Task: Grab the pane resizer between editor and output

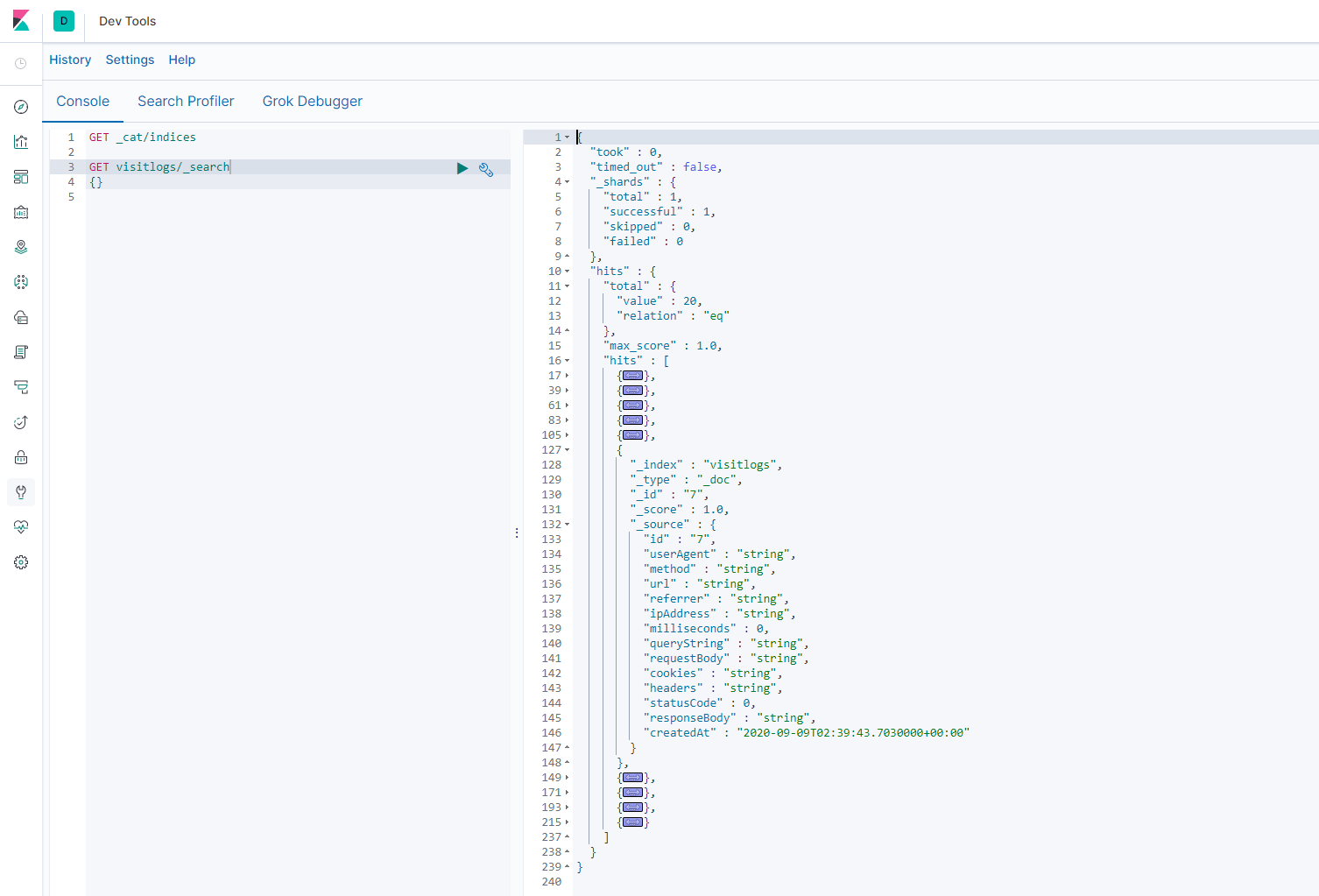Action: tap(517, 533)
